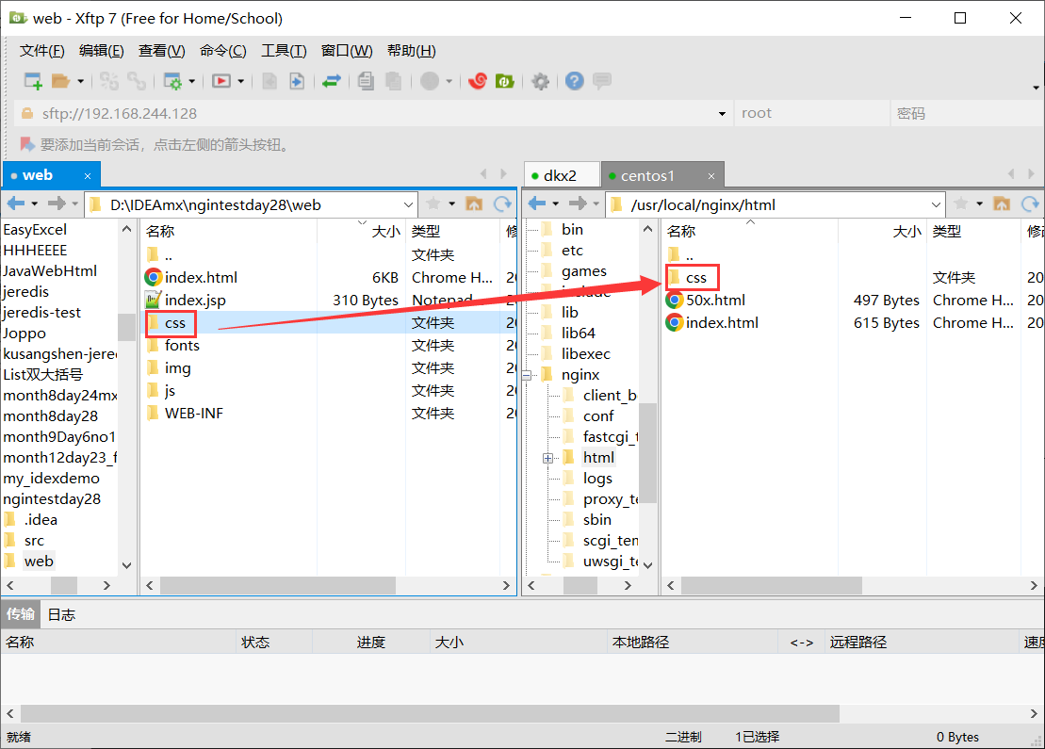The height and width of the screenshot is (749, 1045).
Task: Select the local WEB-INF folder
Action: click(193, 414)
